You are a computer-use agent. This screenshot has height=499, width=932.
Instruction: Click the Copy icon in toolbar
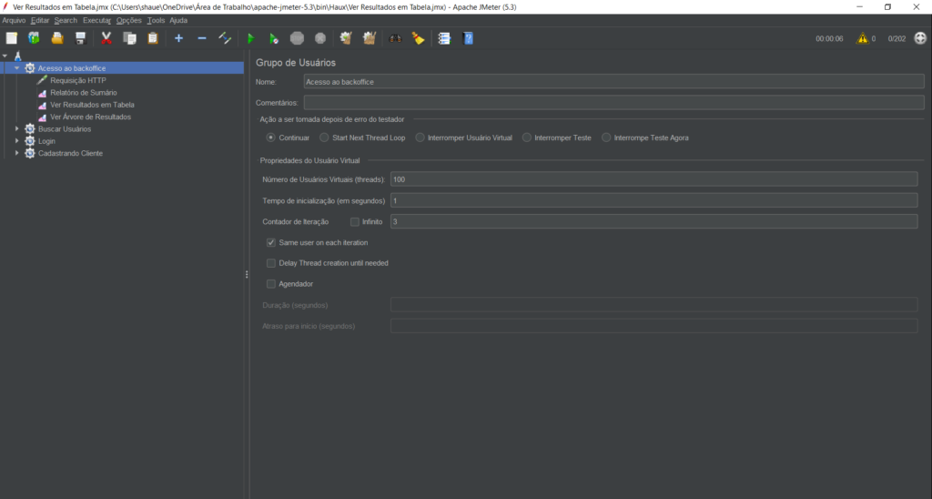pos(129,38)
